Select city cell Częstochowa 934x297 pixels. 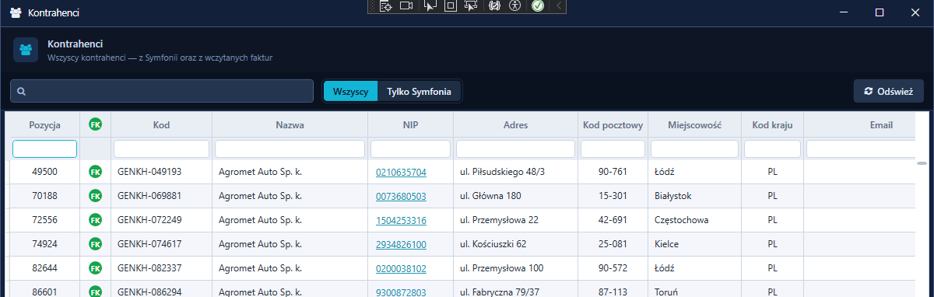[694, 220]
